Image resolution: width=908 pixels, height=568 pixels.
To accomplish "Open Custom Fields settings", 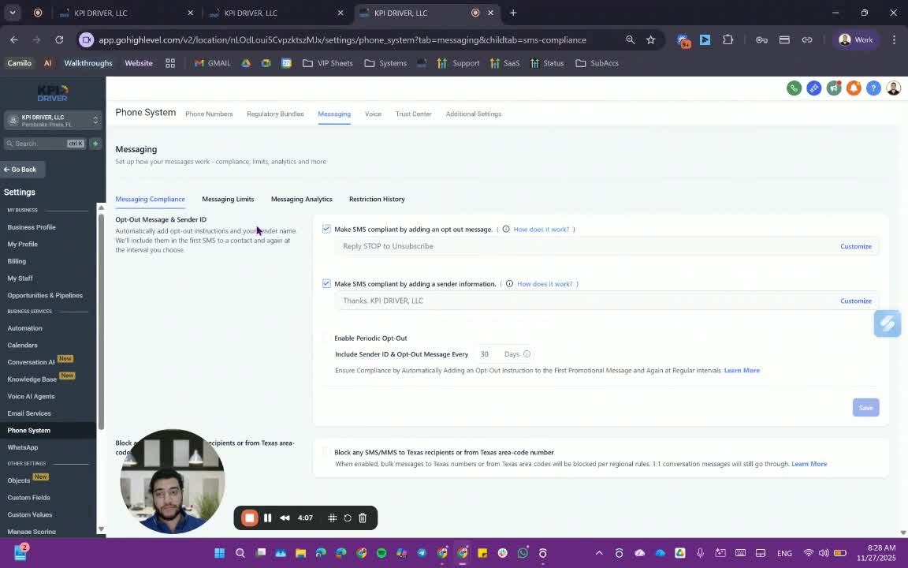I will point(28,497).
